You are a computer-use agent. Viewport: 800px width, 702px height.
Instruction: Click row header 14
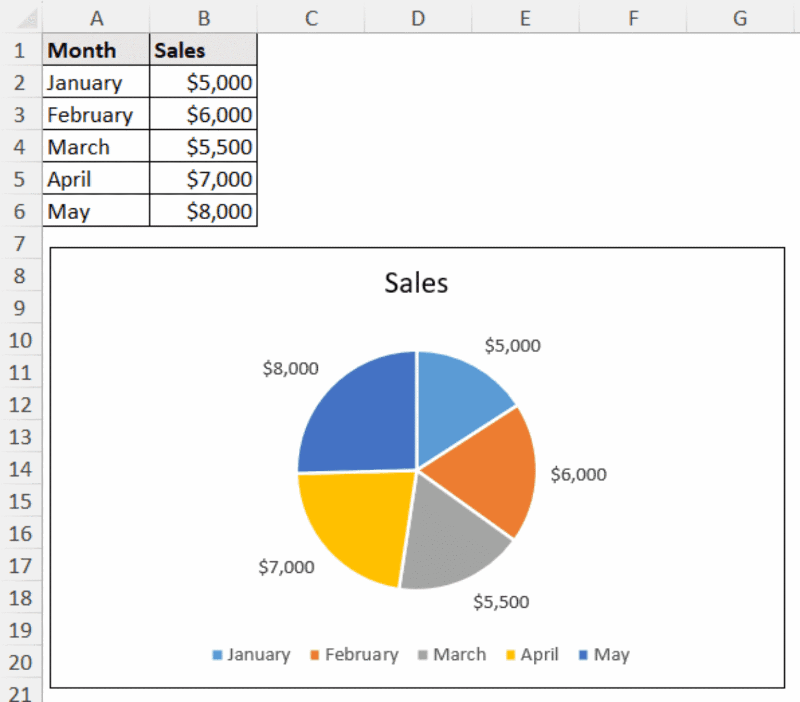[x=21, y=469]
